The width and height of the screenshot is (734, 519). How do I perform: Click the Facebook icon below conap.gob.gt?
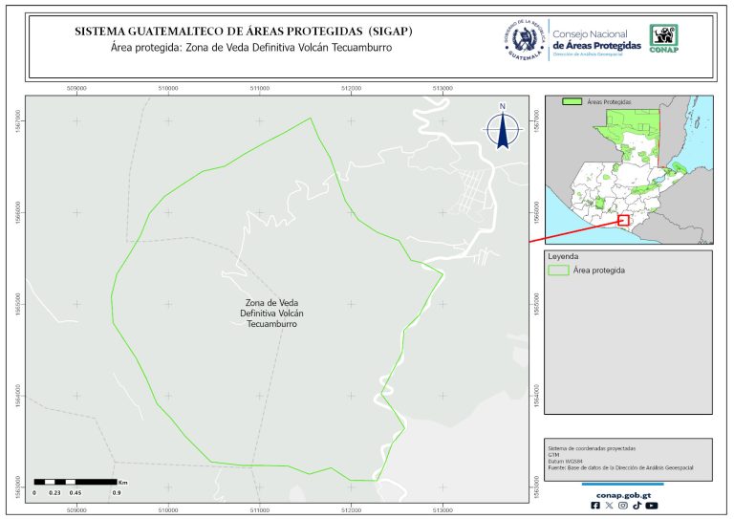point(596,506)
